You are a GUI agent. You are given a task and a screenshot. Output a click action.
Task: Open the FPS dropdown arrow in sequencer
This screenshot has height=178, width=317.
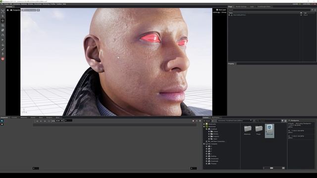pos(62,121)
